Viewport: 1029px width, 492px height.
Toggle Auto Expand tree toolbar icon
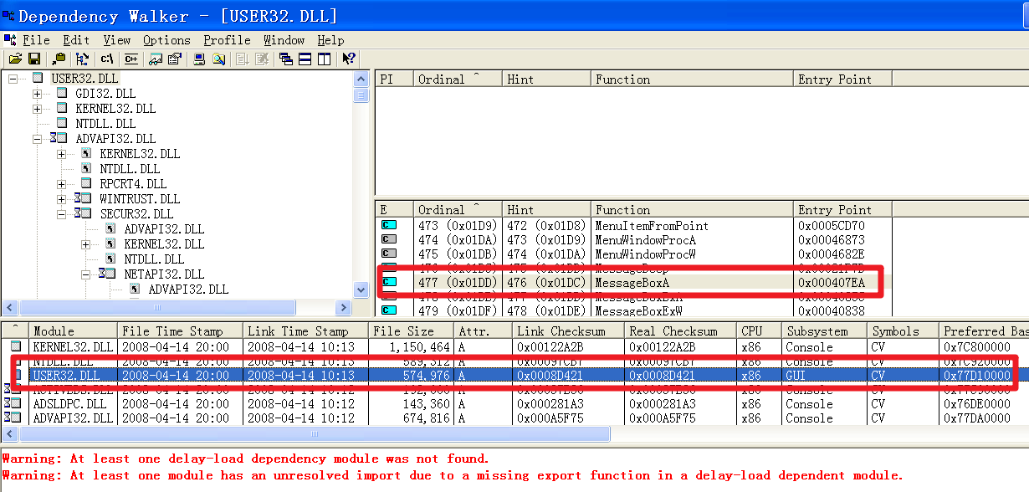[x=82, y=59]
